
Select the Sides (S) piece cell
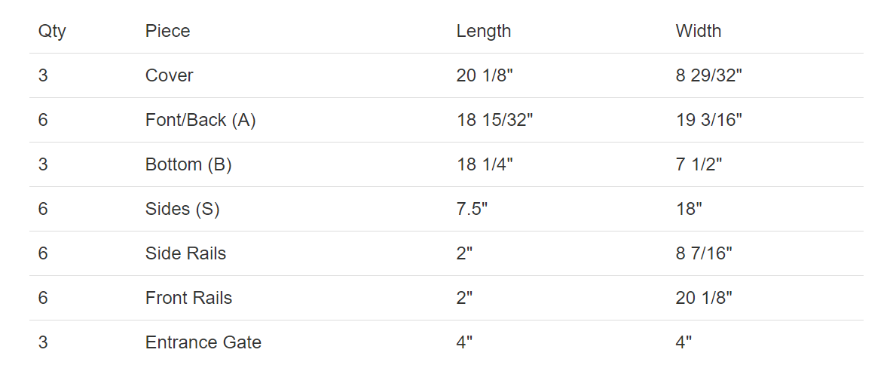(182, 209)
